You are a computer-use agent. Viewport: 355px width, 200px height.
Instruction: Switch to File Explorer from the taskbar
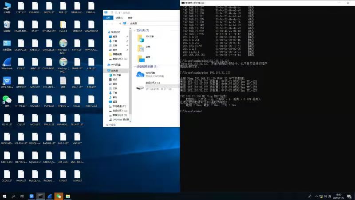click(68, 196)
